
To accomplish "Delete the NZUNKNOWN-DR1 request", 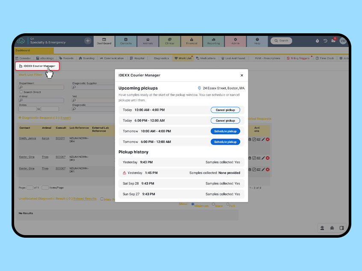I will pos(268,169).
